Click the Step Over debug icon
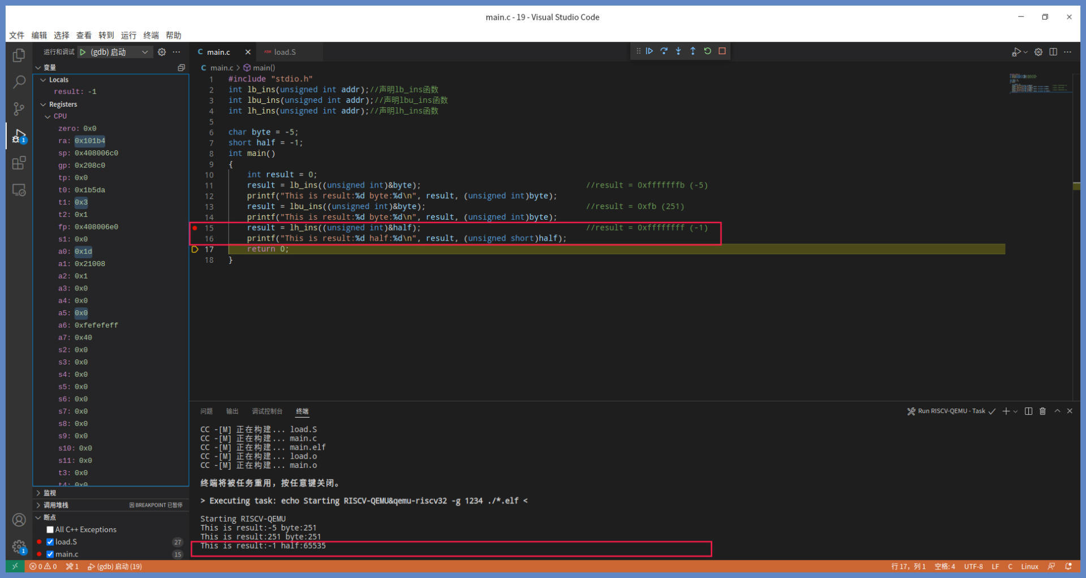The height and width of the screenshot is (578, 1086). tap(664, 51)
